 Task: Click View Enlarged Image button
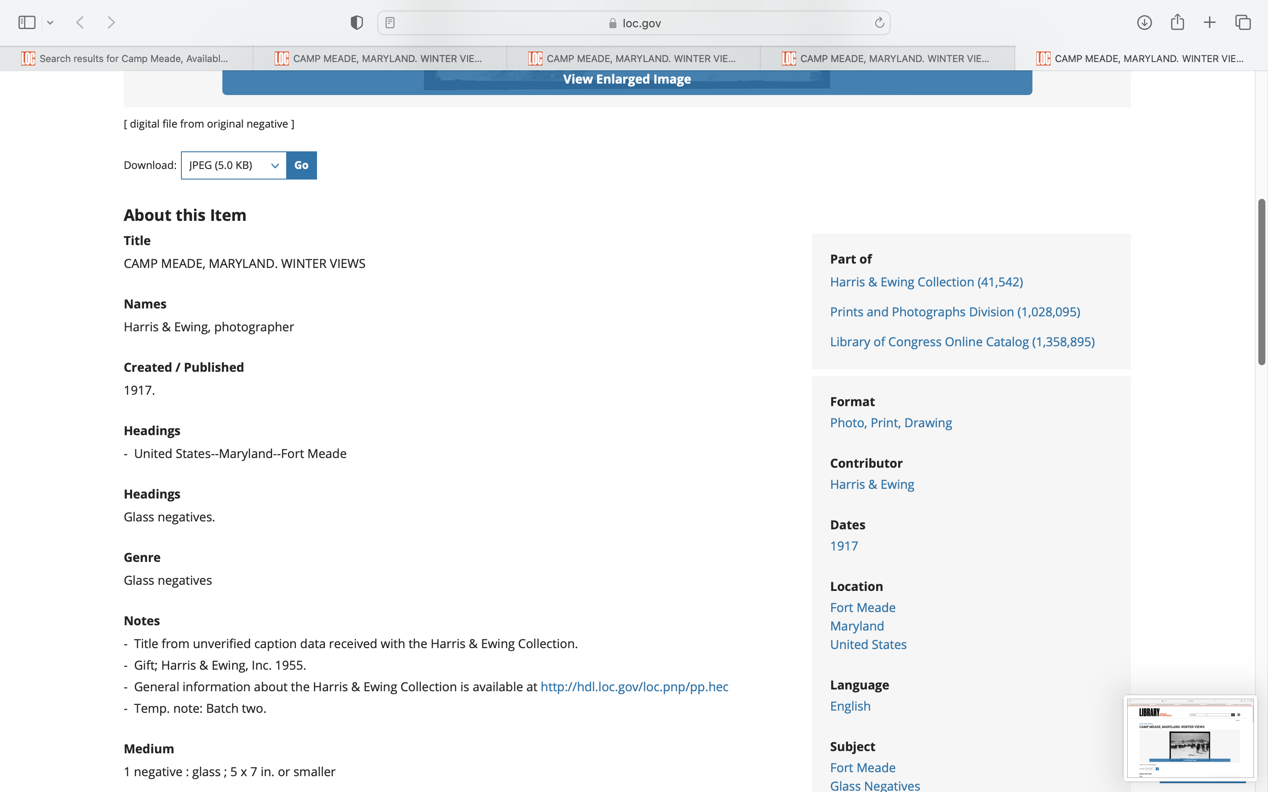click(x=627, y=80)
